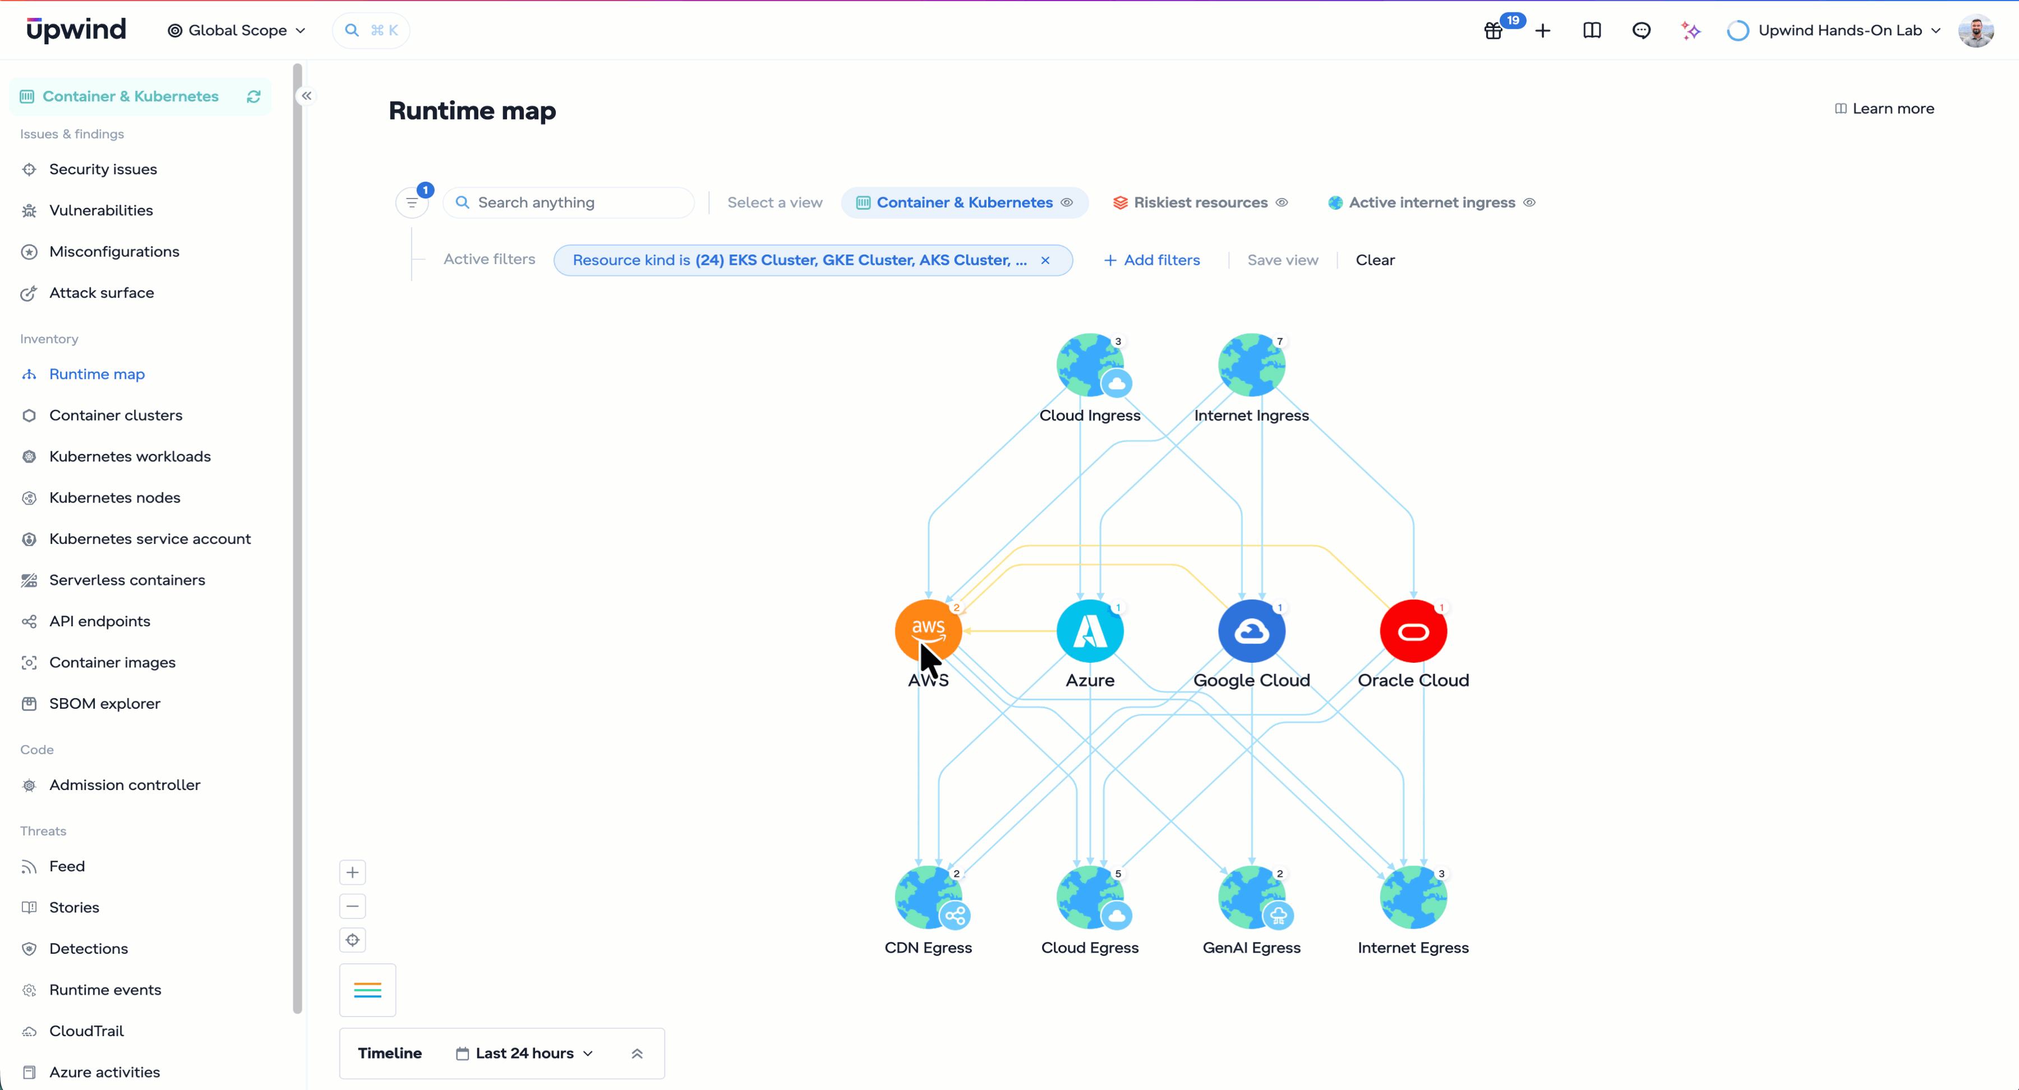Image resolution: width=2019 pixels, height=1090 pixels.
Task: Toggle visibility of Container & Kubernetes view
Action: click(x=1067, y=202)
